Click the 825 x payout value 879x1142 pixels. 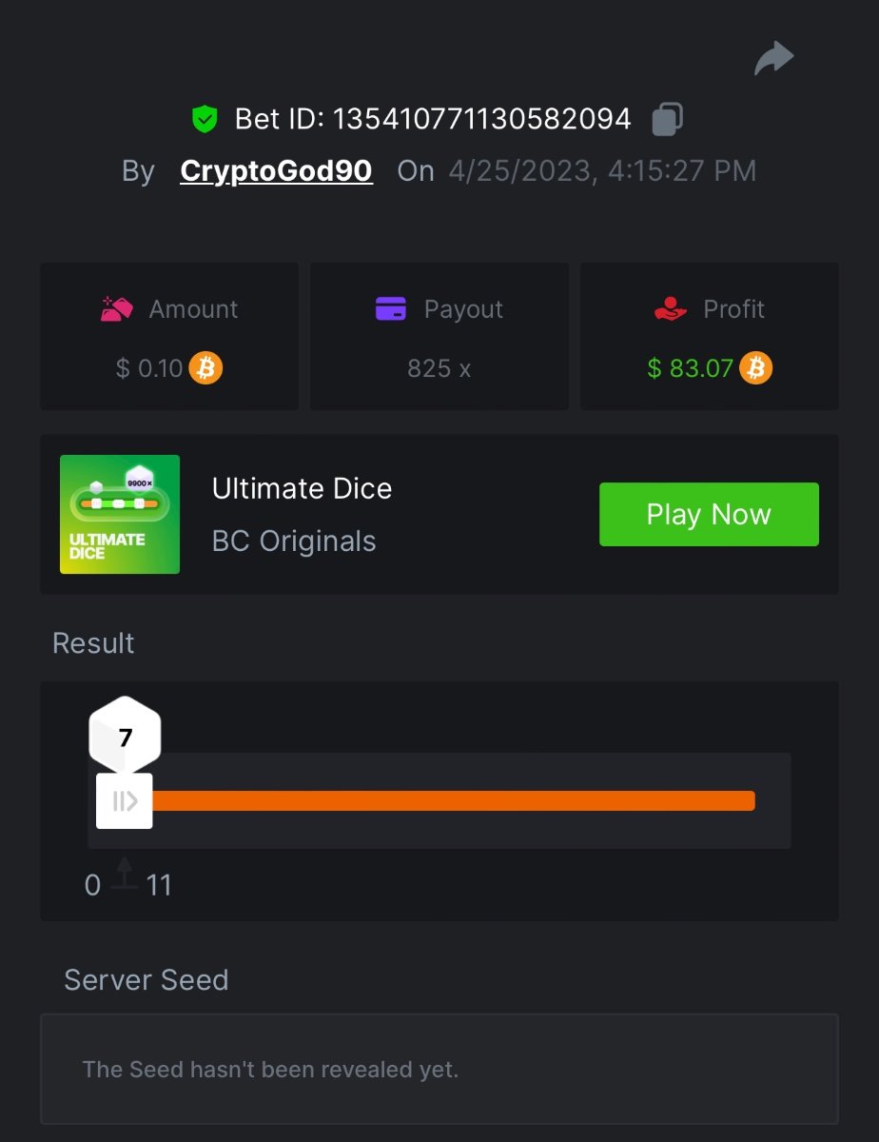click(439, 368)
